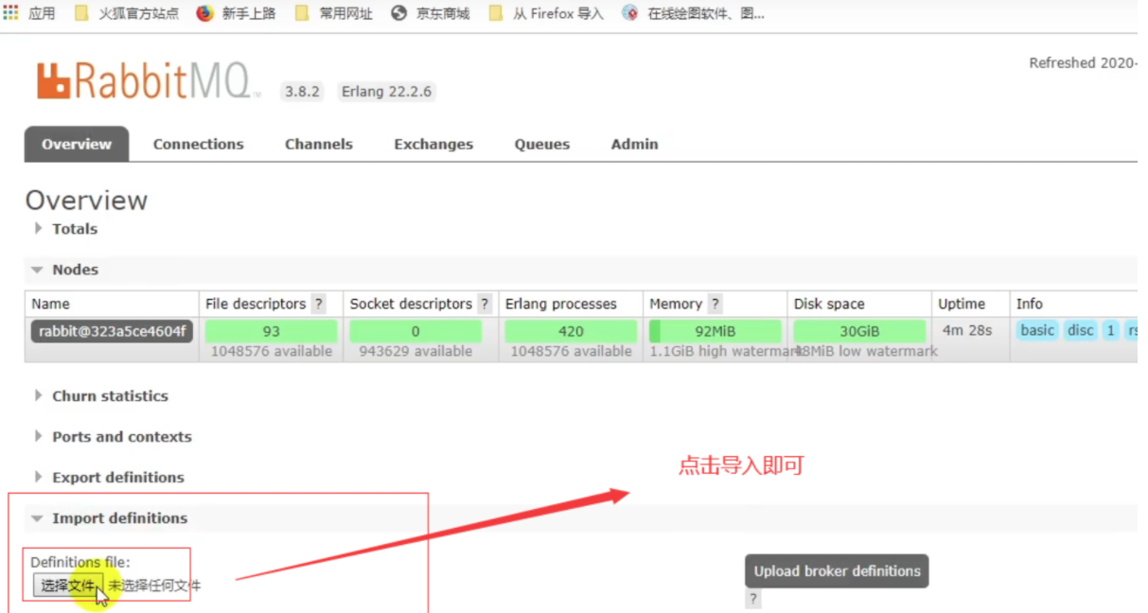Click the Socket descriptors 0 bar
The width and height of the screenshot is (1148, 613).
(415, 331)
